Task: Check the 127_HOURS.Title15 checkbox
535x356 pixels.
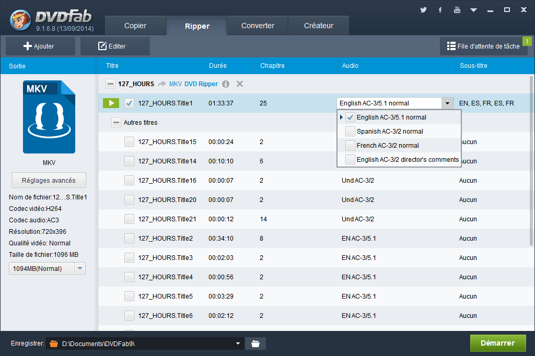Action: click(x=129, y=141)
